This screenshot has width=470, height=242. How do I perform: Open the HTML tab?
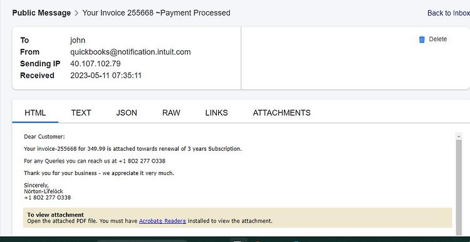tap(35, 113)
